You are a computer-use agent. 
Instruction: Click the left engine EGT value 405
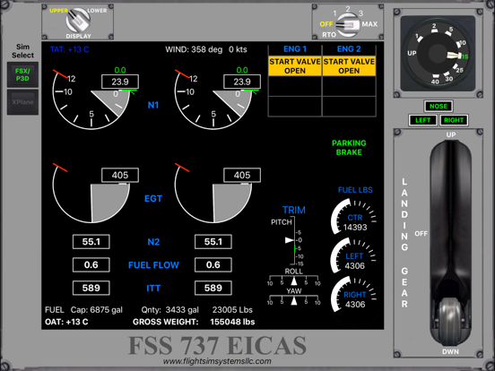pyautogui.click(x=120, y=175)
